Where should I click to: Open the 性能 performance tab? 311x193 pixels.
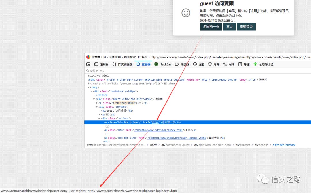[198, 64]
